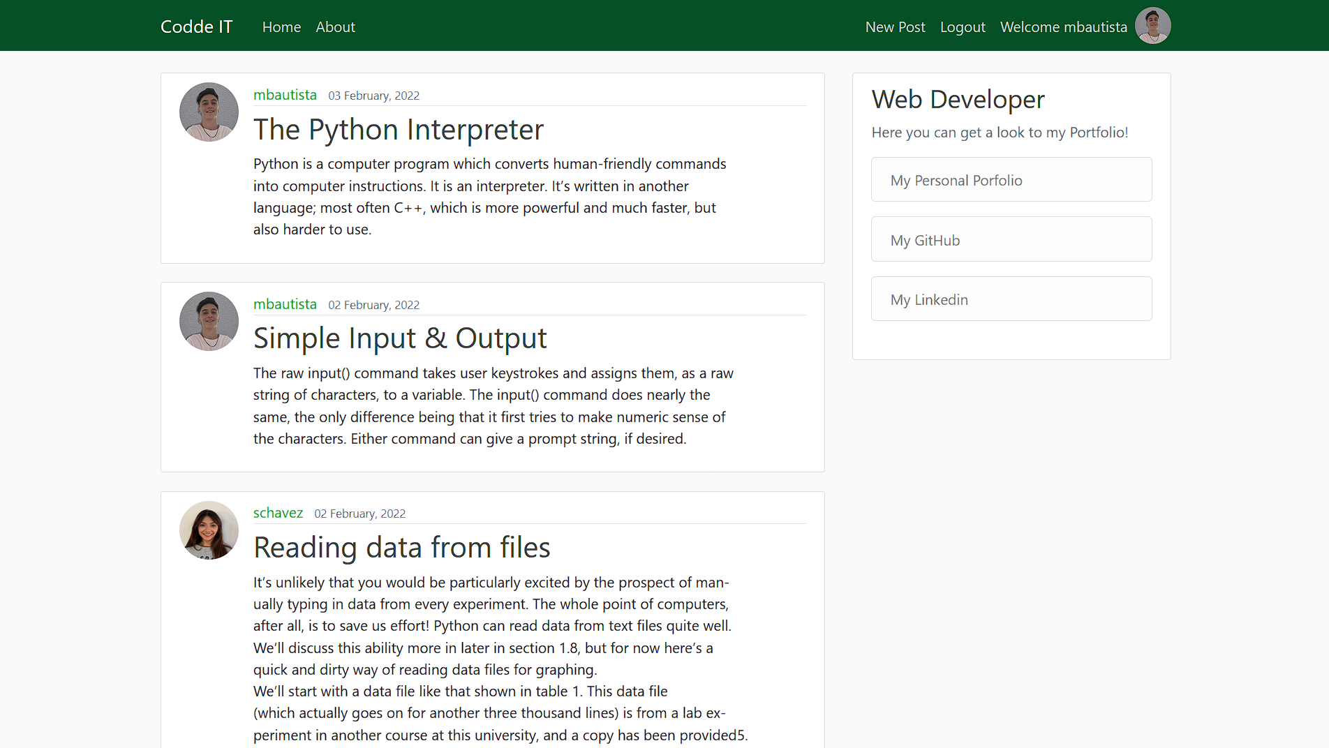Open The Python Interpreter post title
This screenshot has width=1329, height=748.
click(399, 130)
